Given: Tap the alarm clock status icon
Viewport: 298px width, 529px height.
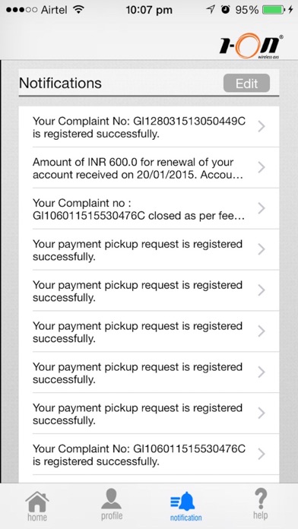Looking at the screenshot, I should 225,10.
